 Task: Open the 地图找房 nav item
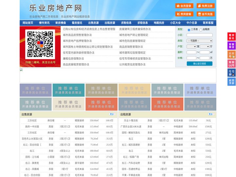pyautogui.click(x=159, y=23)
